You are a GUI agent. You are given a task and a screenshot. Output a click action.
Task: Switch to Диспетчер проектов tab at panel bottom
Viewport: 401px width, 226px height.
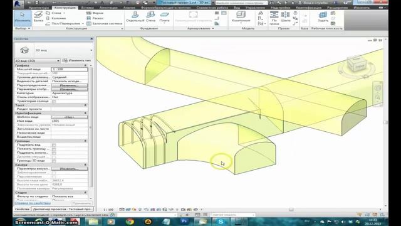63,209
